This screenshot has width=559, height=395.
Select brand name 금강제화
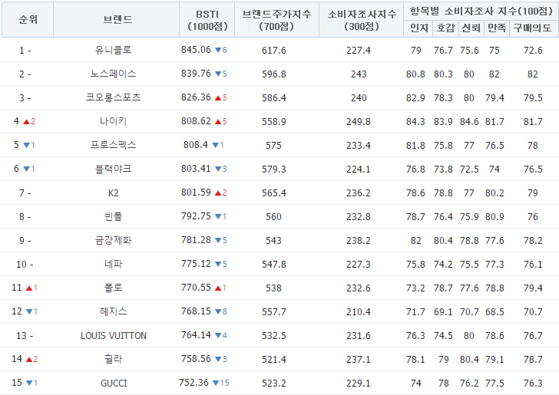114,240
